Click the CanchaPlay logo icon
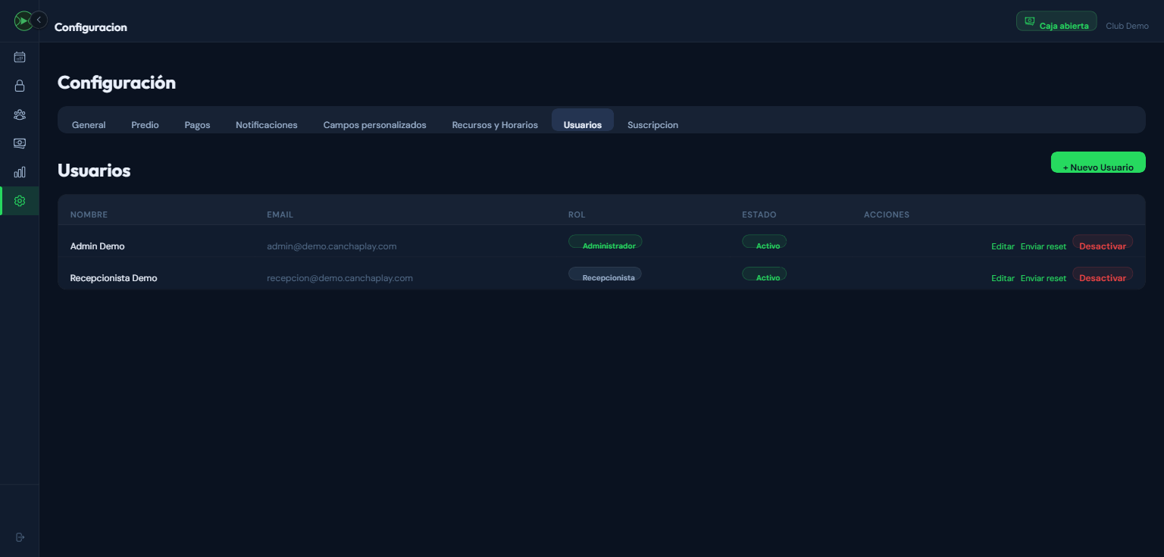 coord(23,20)
